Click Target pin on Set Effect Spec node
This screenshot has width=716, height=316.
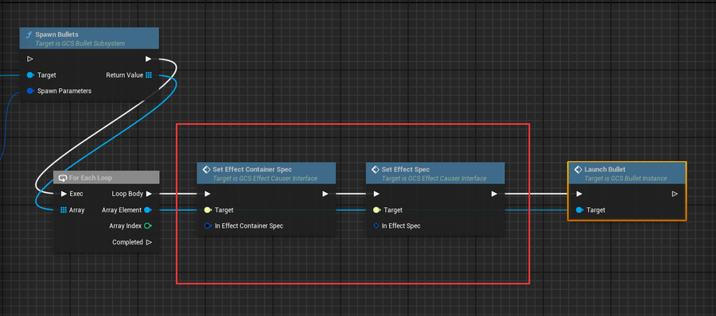377,210
